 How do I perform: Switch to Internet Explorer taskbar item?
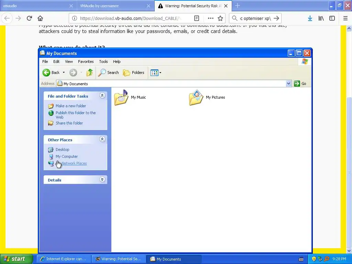pyautogui.click(x=64, y=259)
